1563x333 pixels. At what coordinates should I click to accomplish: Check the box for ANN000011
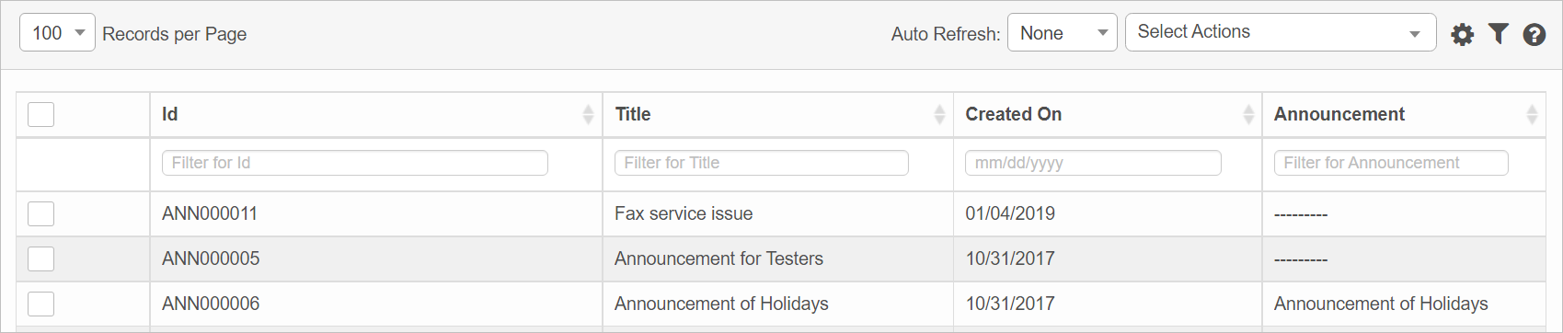(41, 213)
